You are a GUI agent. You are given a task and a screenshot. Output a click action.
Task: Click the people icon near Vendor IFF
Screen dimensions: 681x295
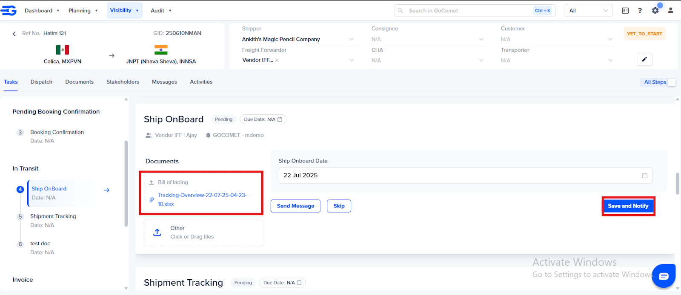click(149, 135)
